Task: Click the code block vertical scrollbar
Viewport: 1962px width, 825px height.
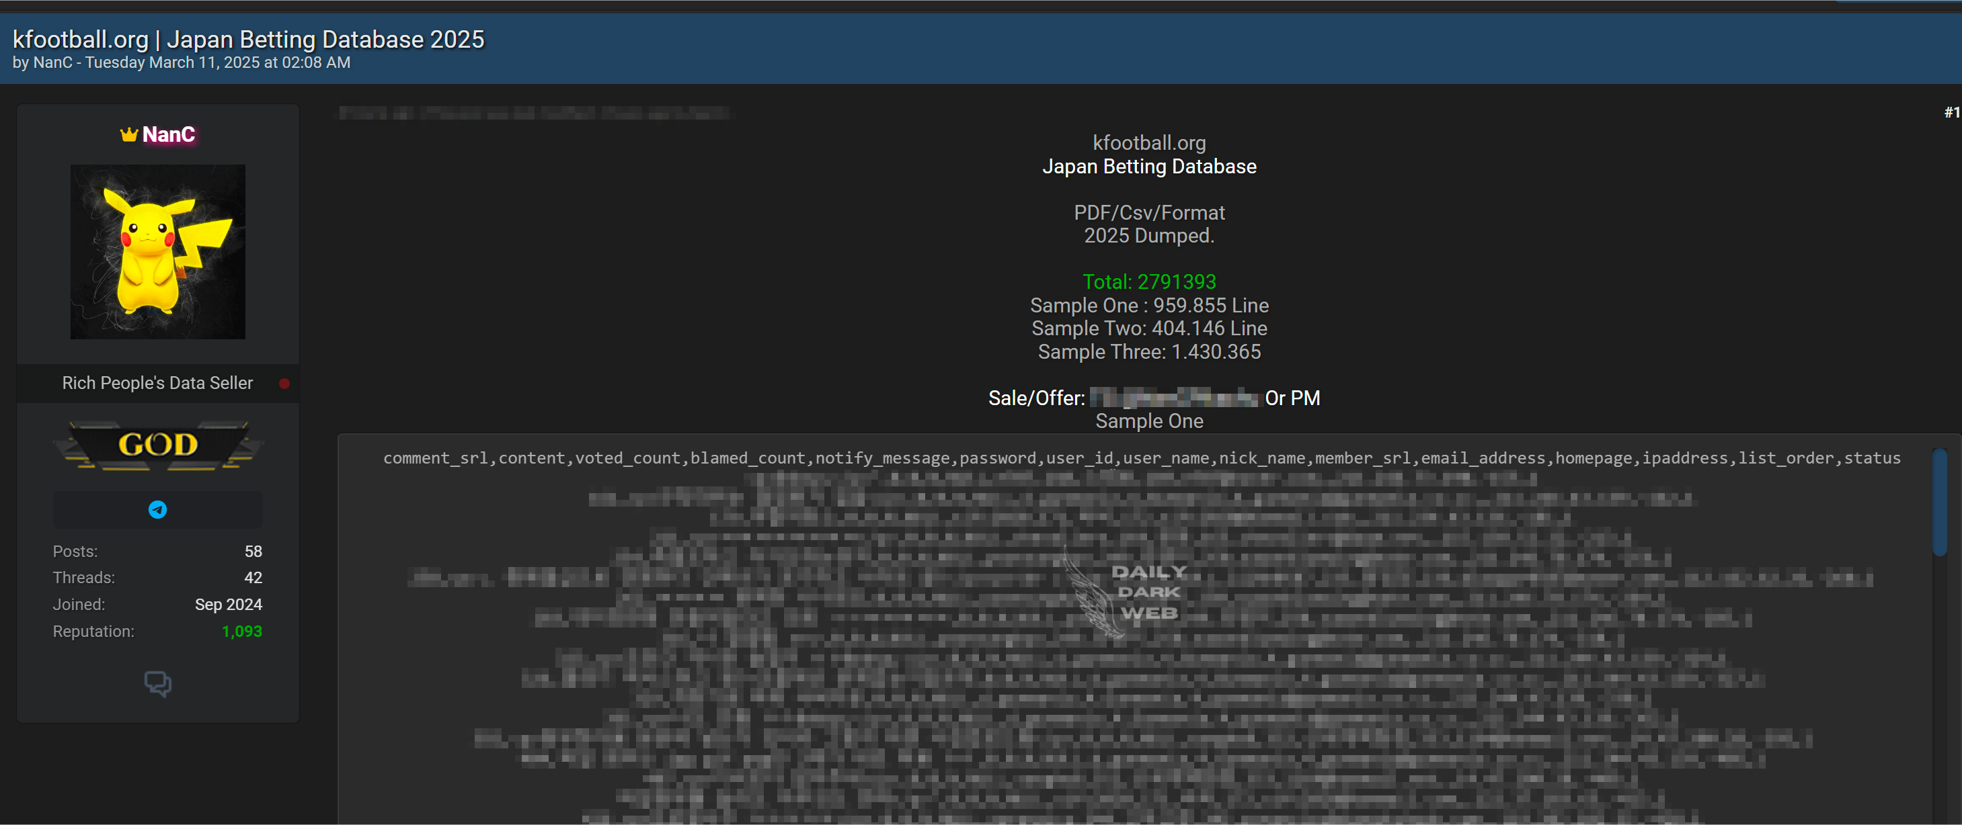Action: click(1940, 503)
